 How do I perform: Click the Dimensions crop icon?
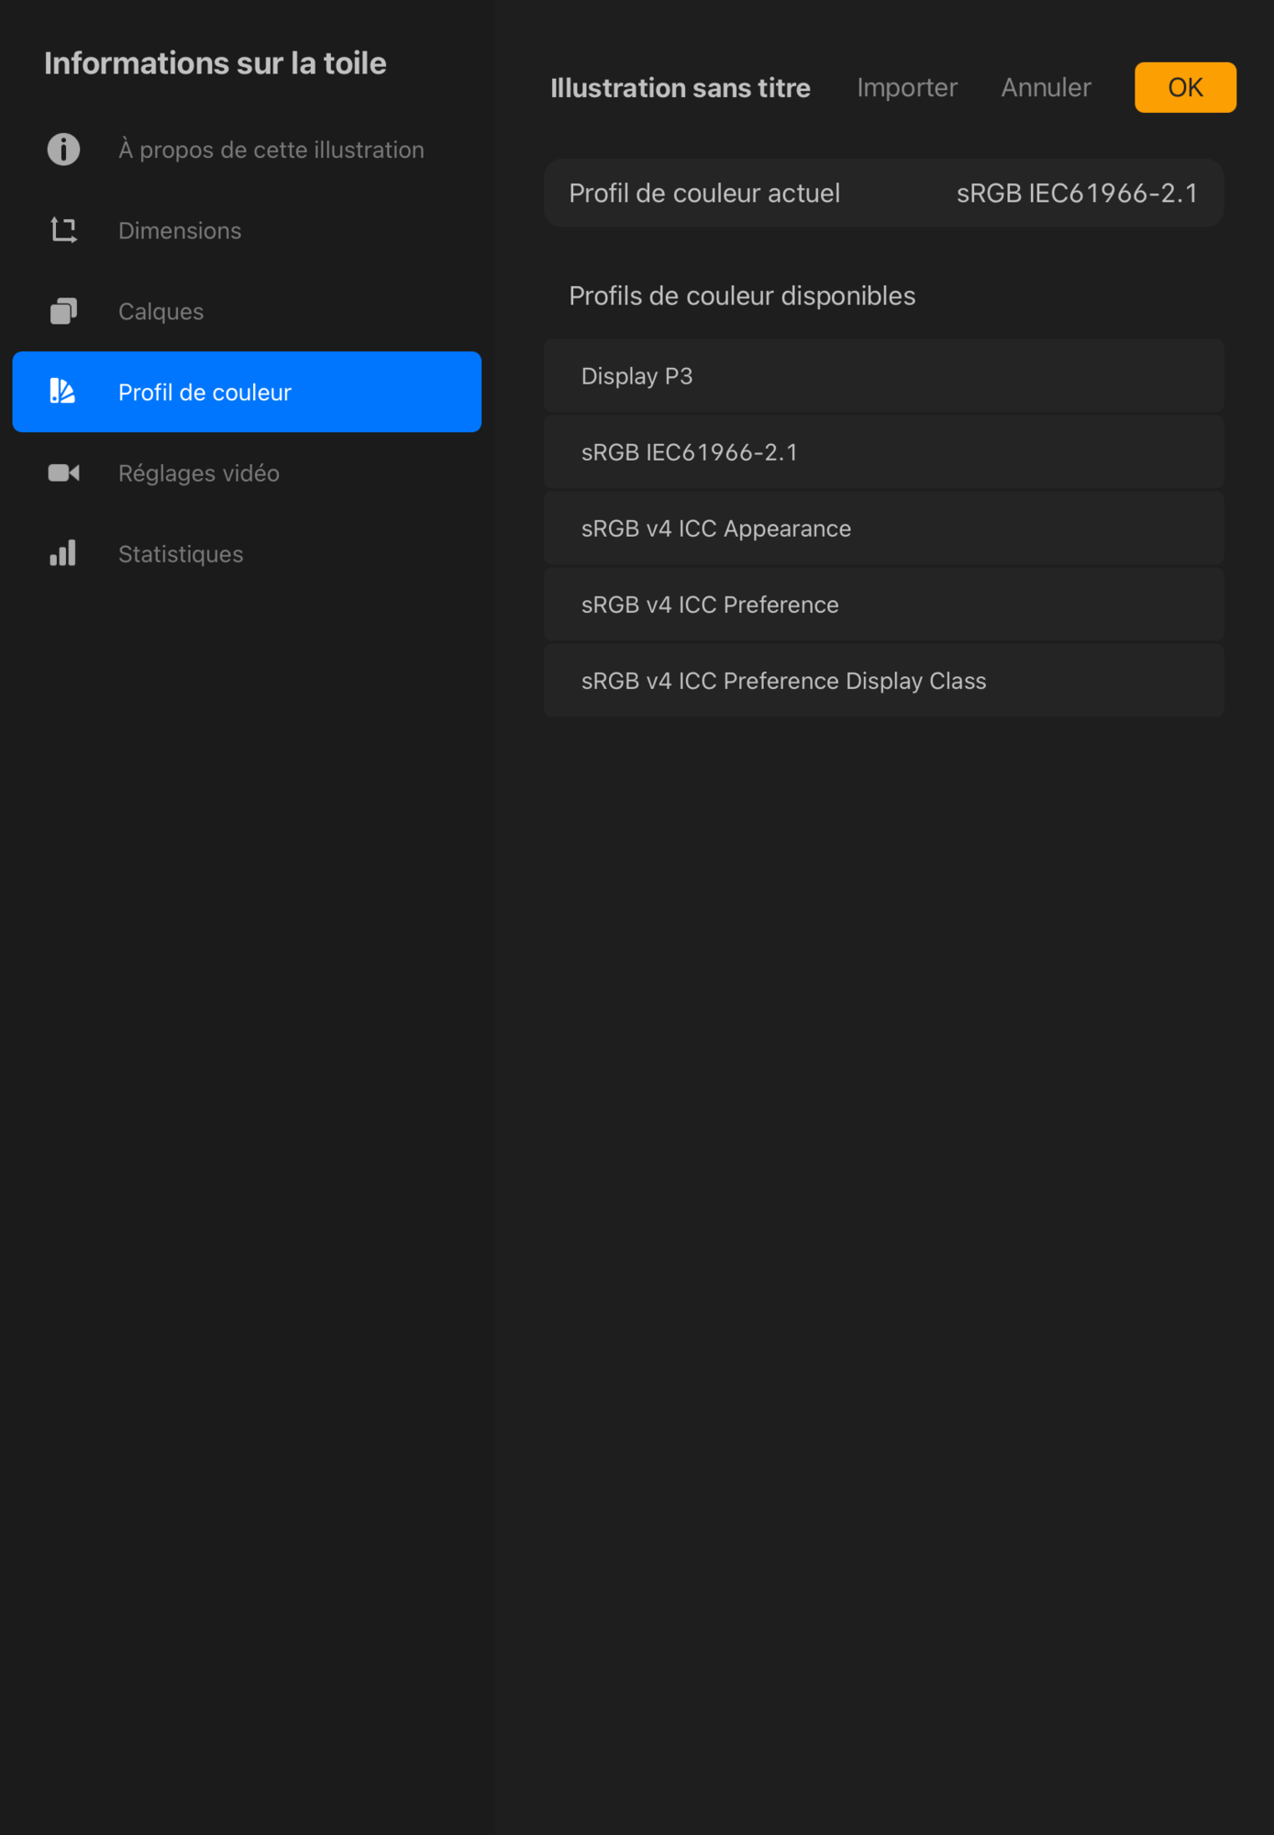point(63,230)
